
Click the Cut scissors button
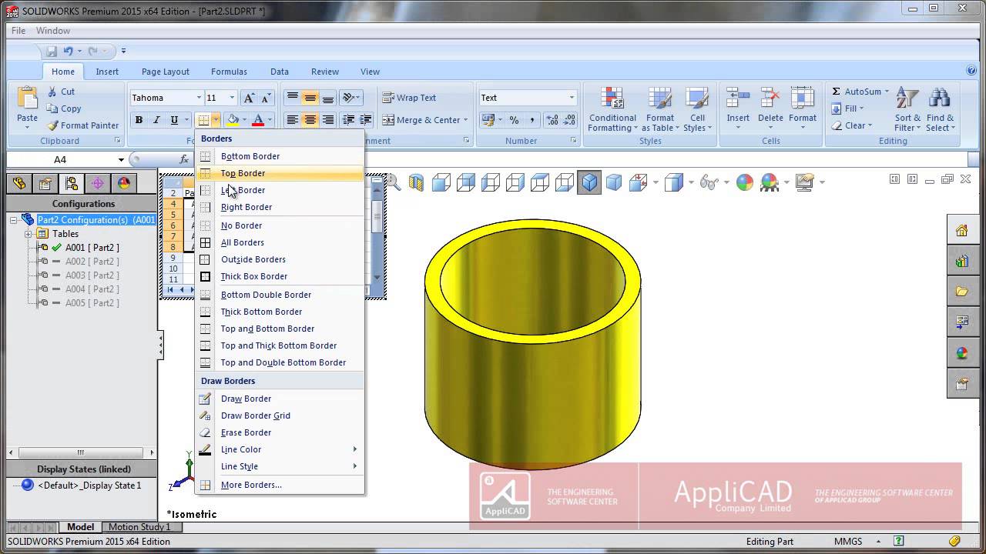point(60,92)
